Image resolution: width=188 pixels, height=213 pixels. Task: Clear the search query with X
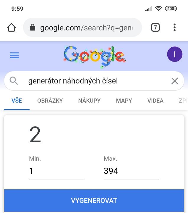(175, 81)
